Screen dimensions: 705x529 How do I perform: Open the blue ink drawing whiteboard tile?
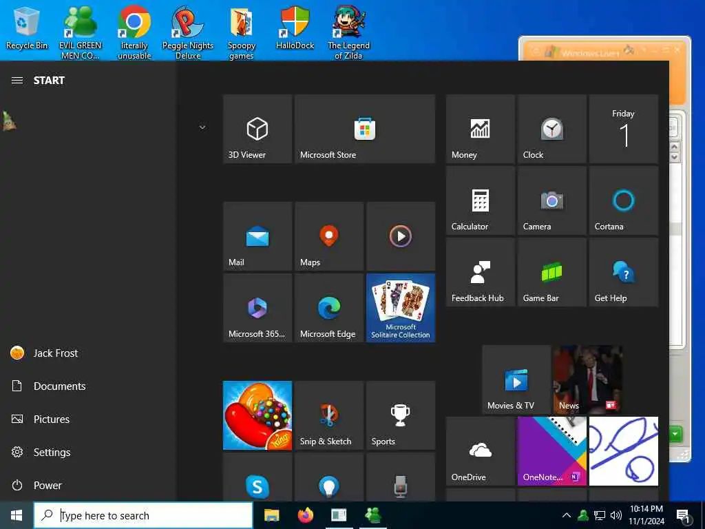pyautogui.click(x=624, y=451)
